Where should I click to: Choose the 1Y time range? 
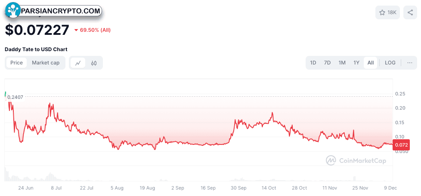(356, 63)
